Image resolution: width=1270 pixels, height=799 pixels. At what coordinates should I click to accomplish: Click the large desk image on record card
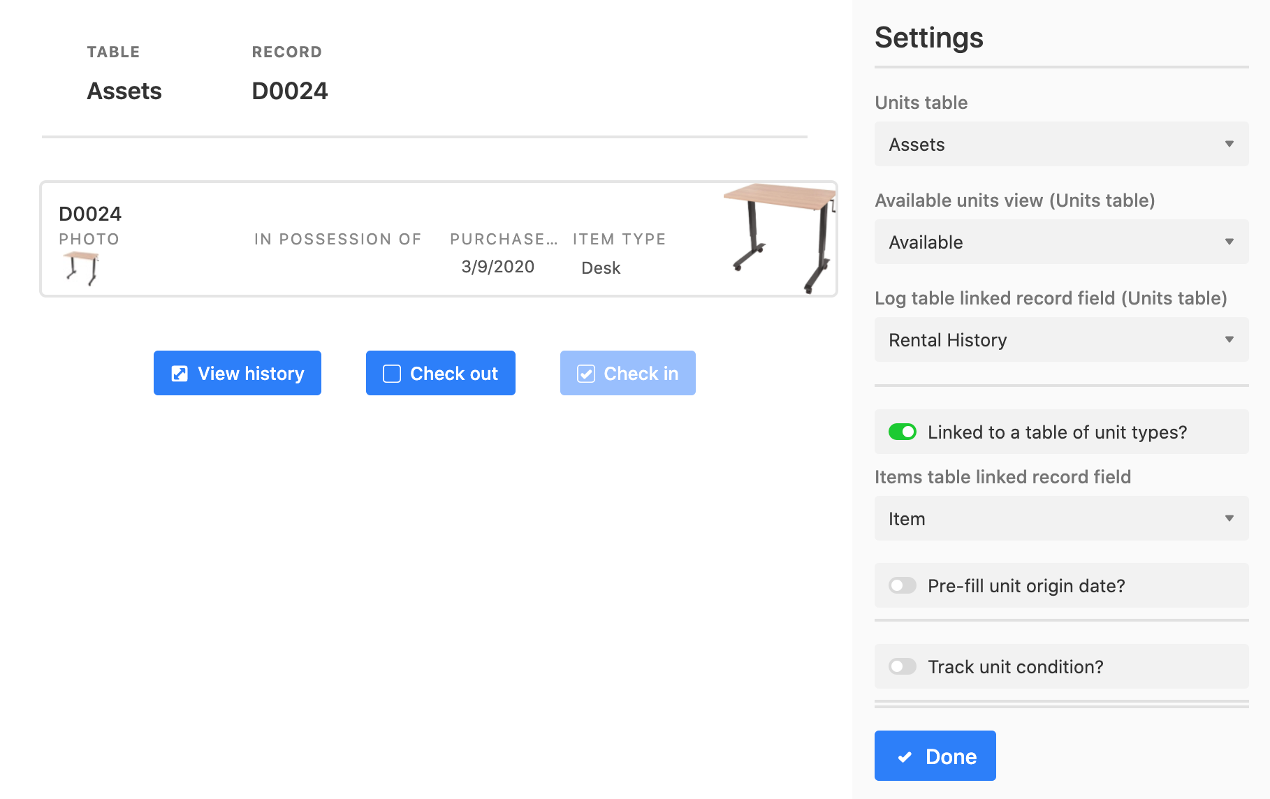click(x=780, y=237)
